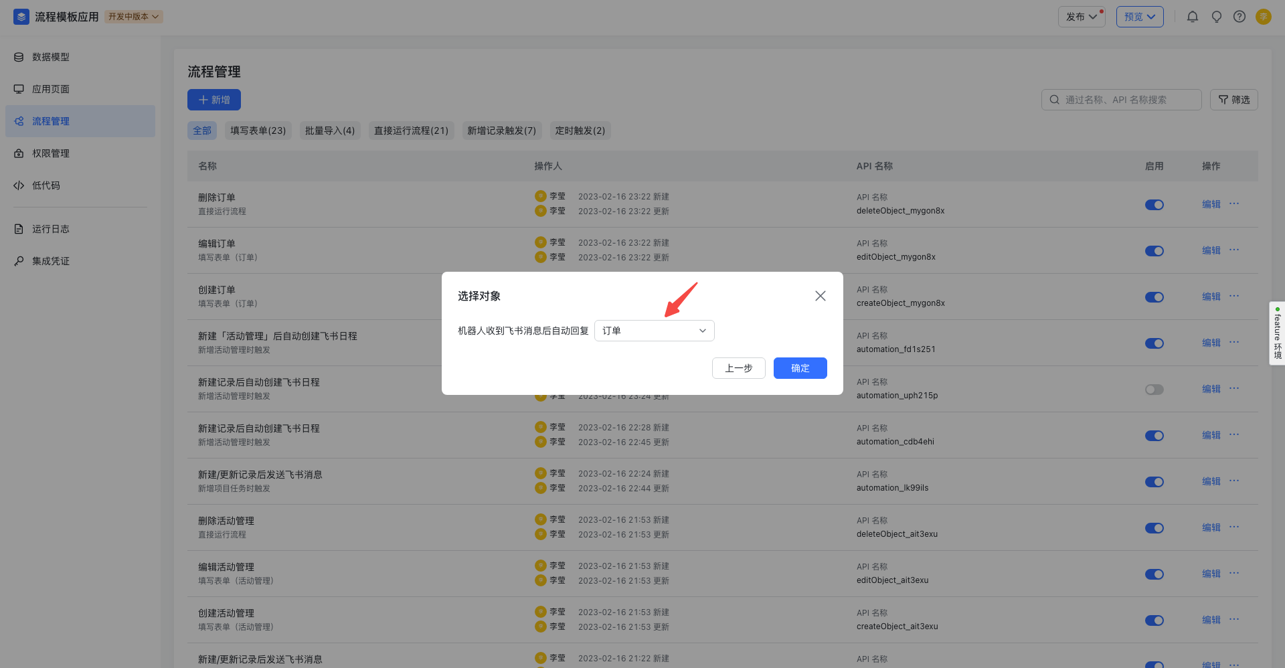Focus the name and API search field
The image size is (1285, 668).
1122,100
